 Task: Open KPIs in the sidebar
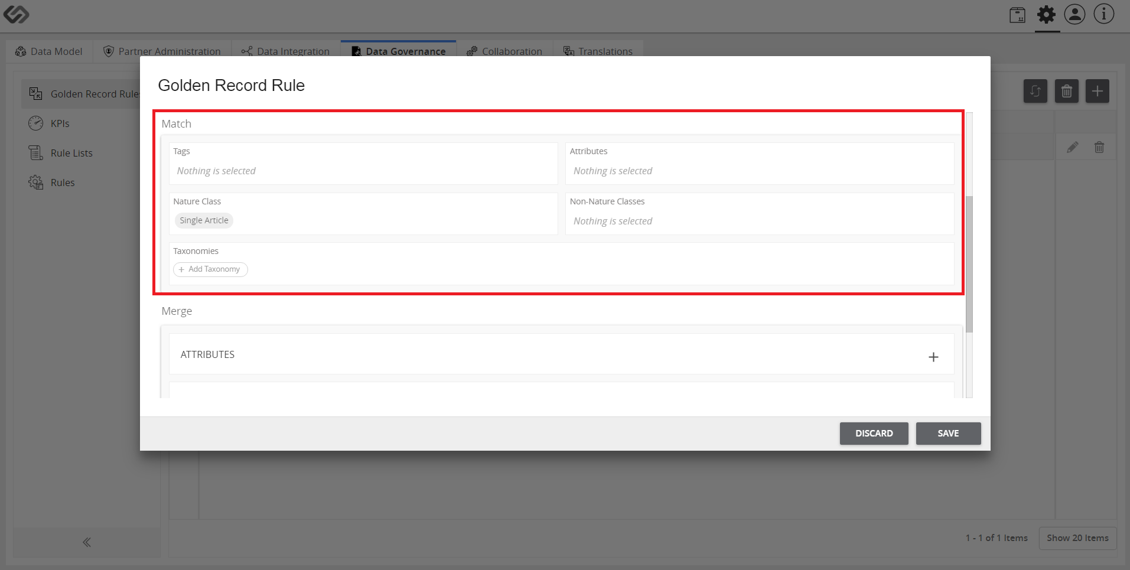click(60, 123)
